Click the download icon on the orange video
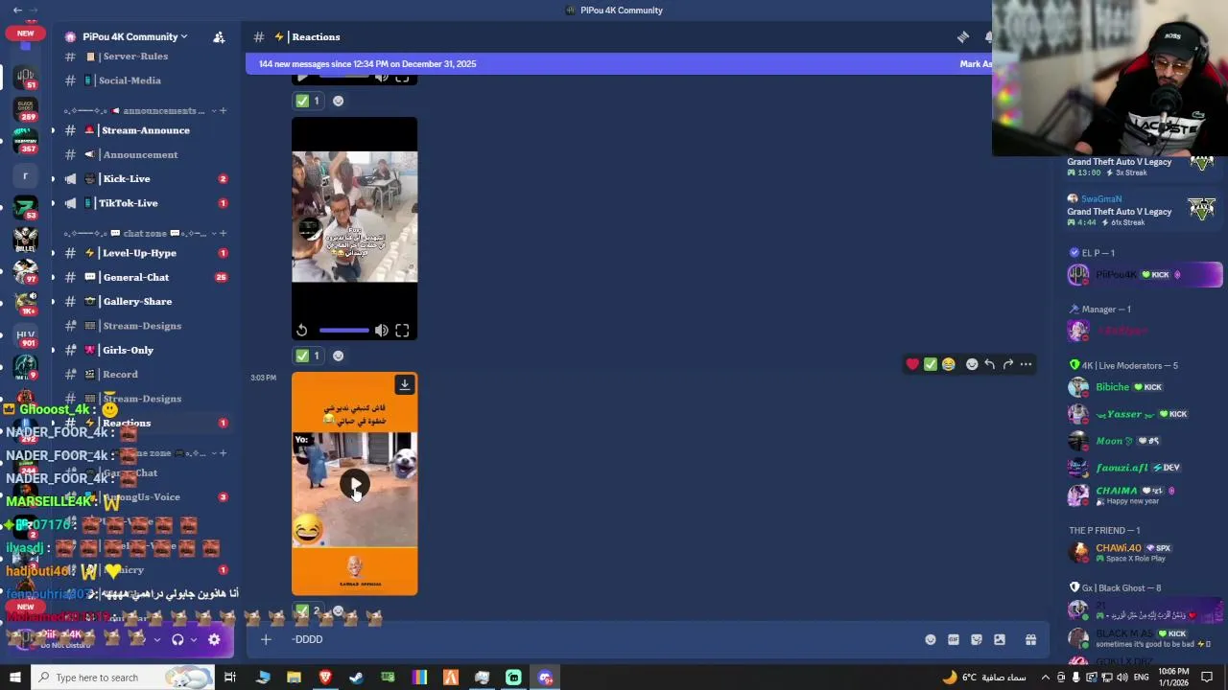The height and width of the screenshot is (690, 1228). click(405, 384)
